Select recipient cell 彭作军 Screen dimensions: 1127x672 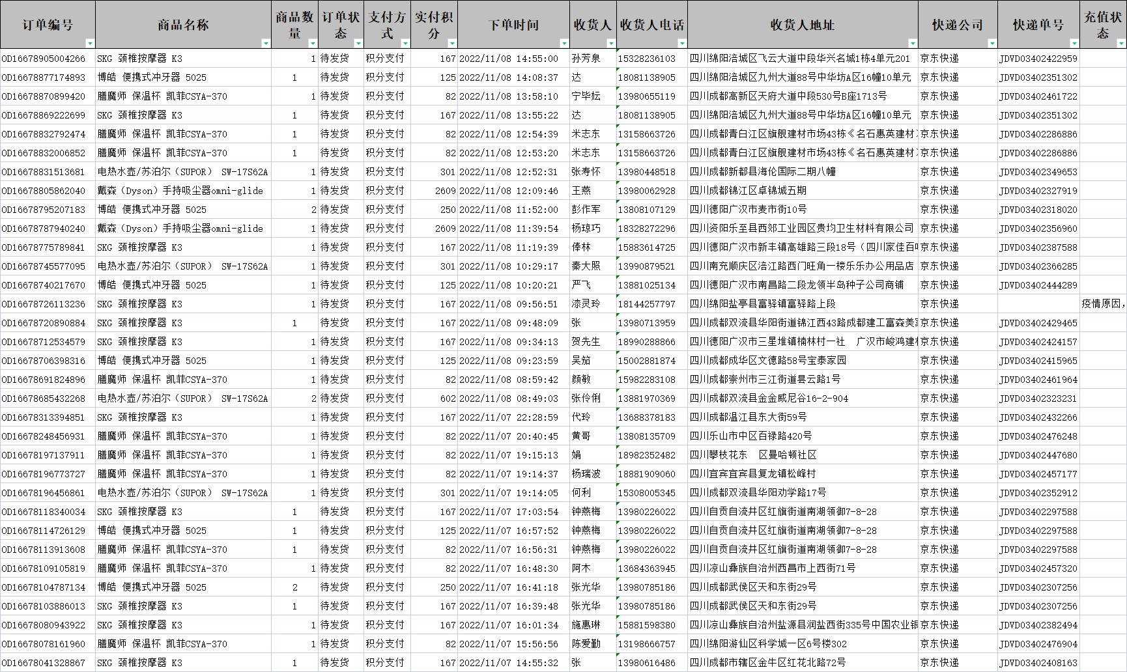coord(593,210)
